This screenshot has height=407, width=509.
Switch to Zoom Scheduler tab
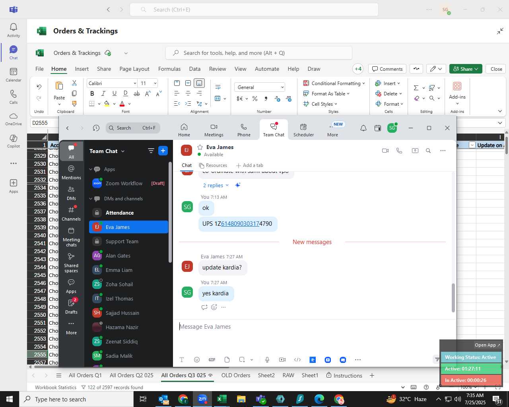tap(304, 130)
